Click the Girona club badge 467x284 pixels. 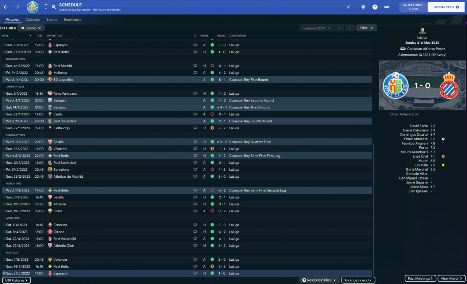point(50,232)
